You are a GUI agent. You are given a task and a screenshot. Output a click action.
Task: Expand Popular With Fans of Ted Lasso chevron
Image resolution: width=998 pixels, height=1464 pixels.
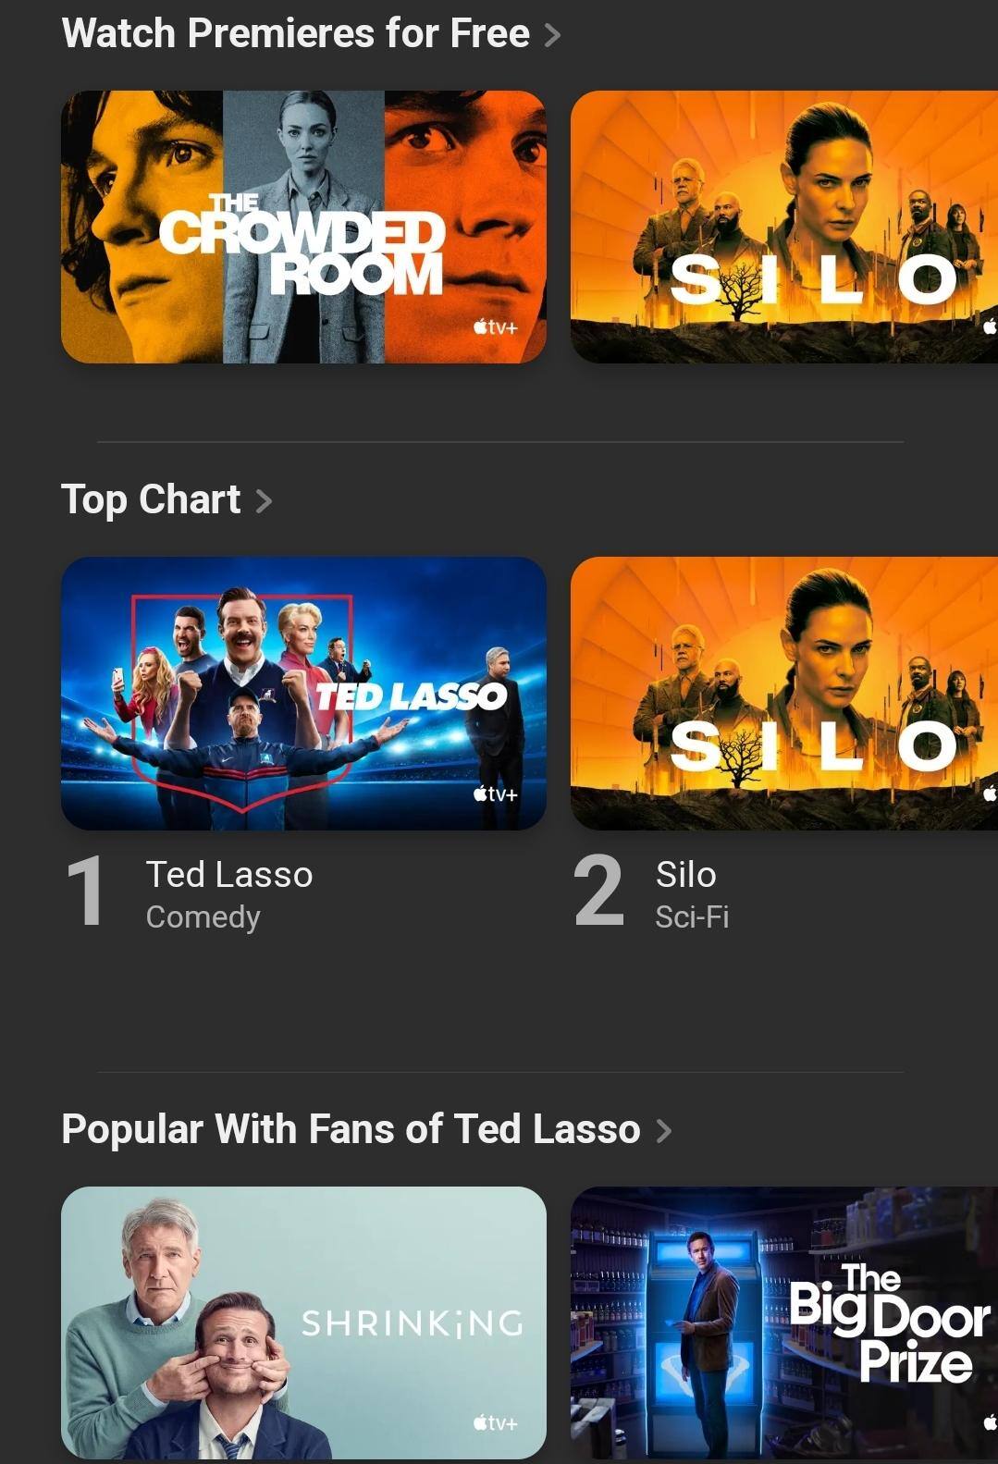(664, 1130)
